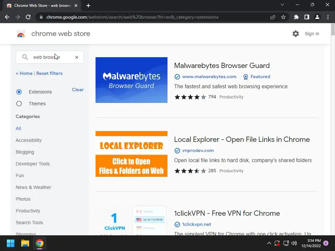Filter by News & Weather category
Viewport: 335px width, 251px height.
[x=33, y=187]
